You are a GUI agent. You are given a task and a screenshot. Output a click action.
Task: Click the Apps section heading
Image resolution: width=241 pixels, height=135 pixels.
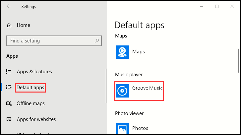(12, 56)
